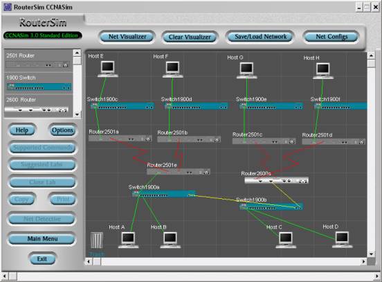Click the window bottom scroll right arrow
The height and width of the screenshot is (282, 382).
[x=378, y=276]
